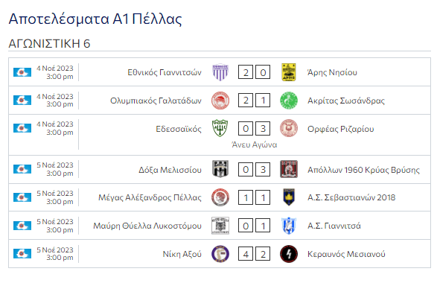The width and height of the screenshot is (437, 283).
Task: Open the Κεραυνός Μεσιανού team link
Action: coord(346,254)
